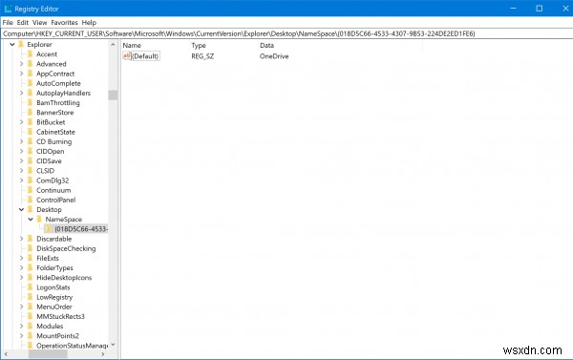The width and height of the screenshot is (573, 360).
Task: Click the tree horizontal scrollbar thumb
Action: (x=48, y=354)
